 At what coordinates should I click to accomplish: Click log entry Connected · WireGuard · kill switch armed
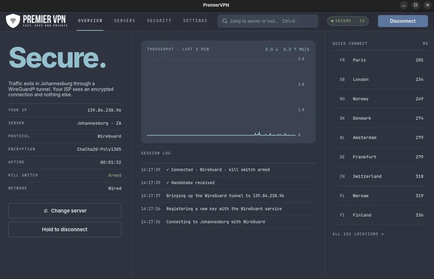point(228,170)
